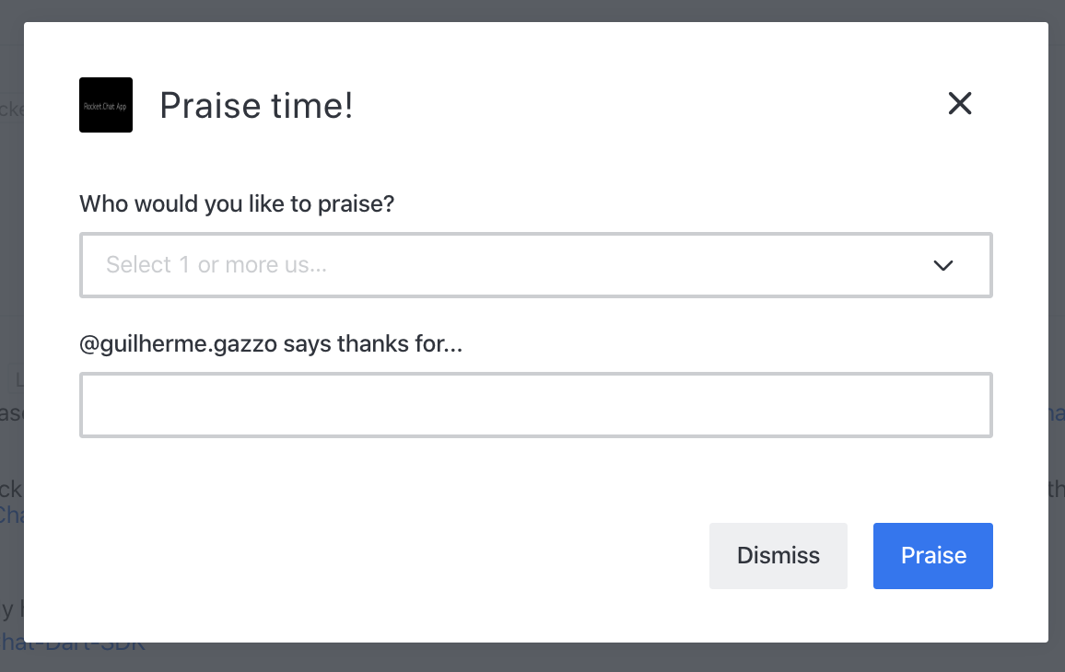
Task: Click the "Who would you like to praise?" label
Action: pos(237,203)
